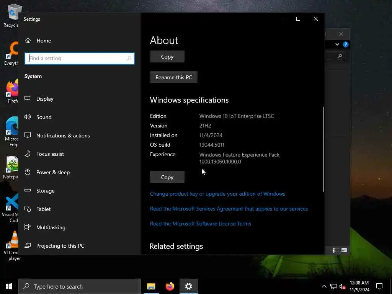Select Notifications & actions
The image size is (392, 294).
point(63,136)
